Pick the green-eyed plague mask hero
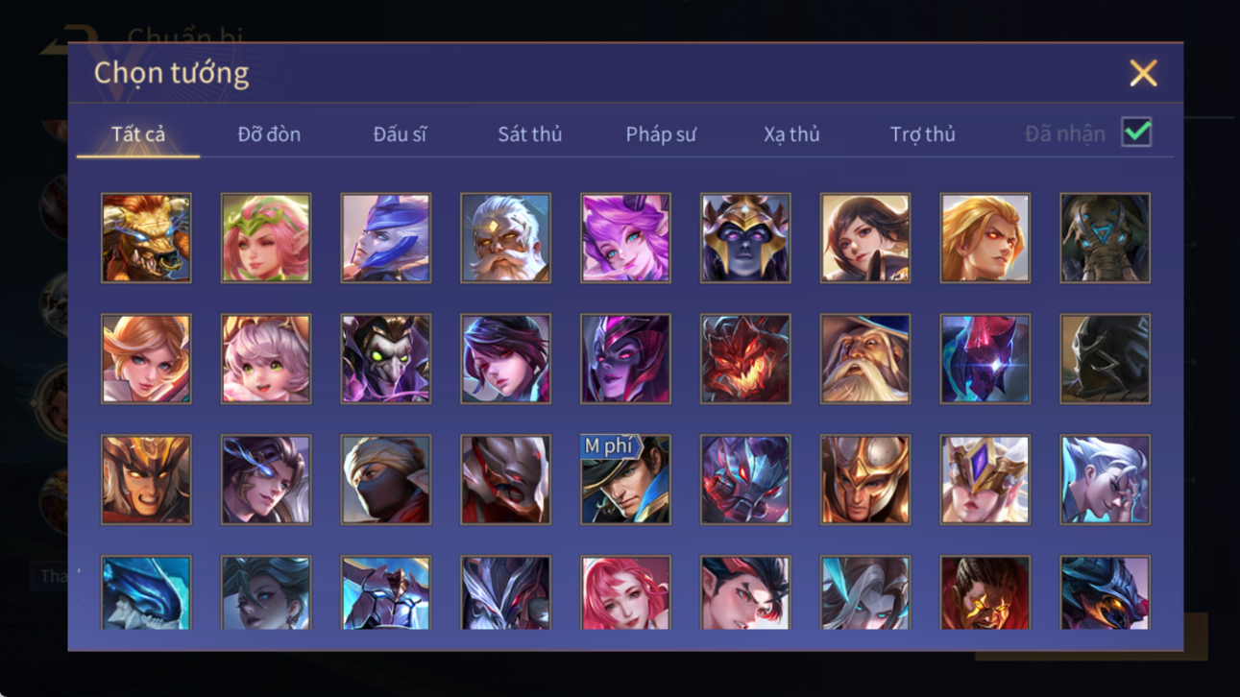 tap(386, 359)
